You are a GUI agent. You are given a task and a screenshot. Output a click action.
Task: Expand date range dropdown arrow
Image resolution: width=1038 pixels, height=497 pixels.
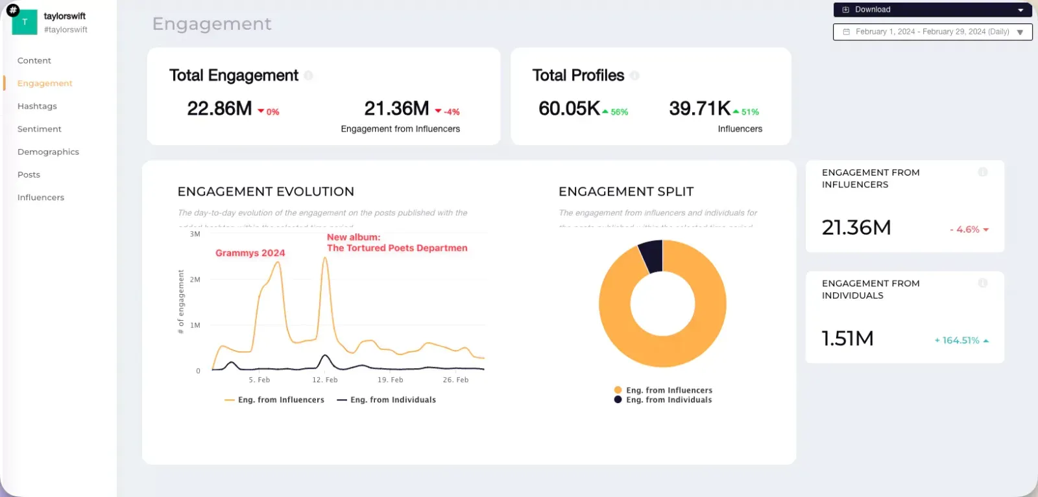(1020, 32)
